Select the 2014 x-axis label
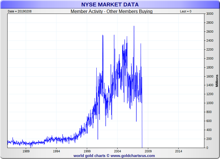 (179, 151)
